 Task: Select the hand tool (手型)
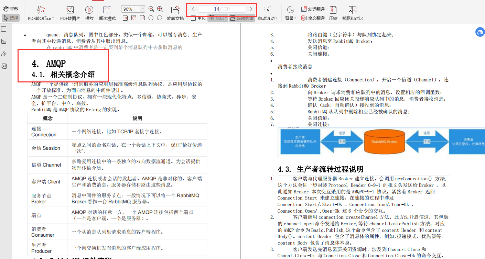click(x=11, y=9)
